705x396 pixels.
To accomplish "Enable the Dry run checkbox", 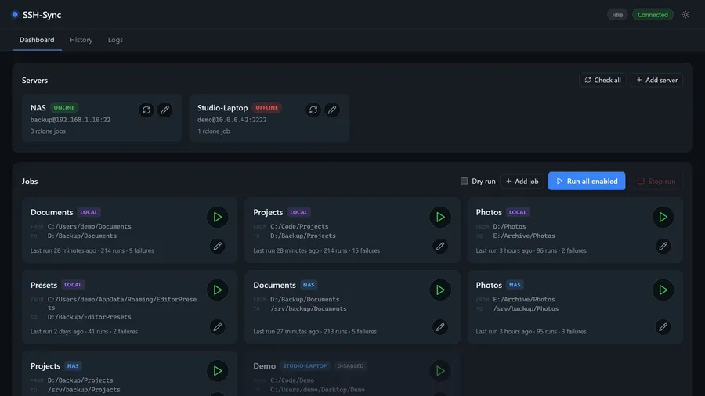I will pos(464,181).
